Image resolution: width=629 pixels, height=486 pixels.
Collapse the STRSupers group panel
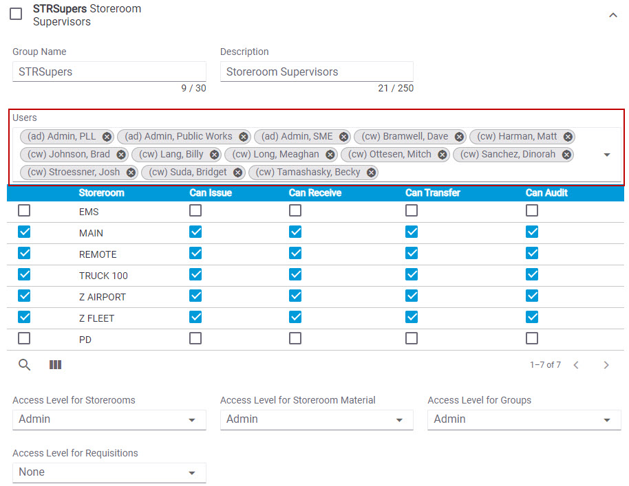[x=612, y=15]
